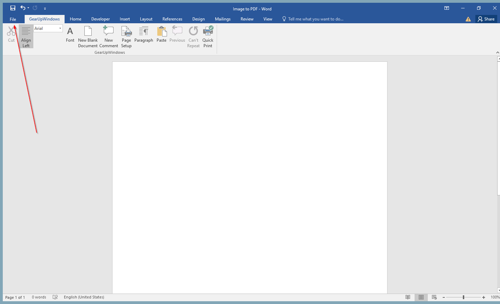Click the 0 words count

coord(39,297)
